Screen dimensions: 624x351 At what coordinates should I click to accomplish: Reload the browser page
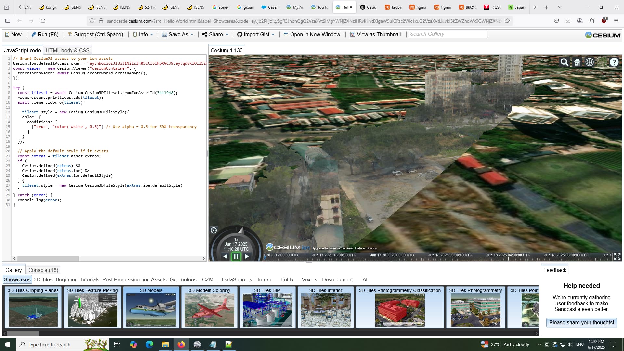[x=43, y=21]
